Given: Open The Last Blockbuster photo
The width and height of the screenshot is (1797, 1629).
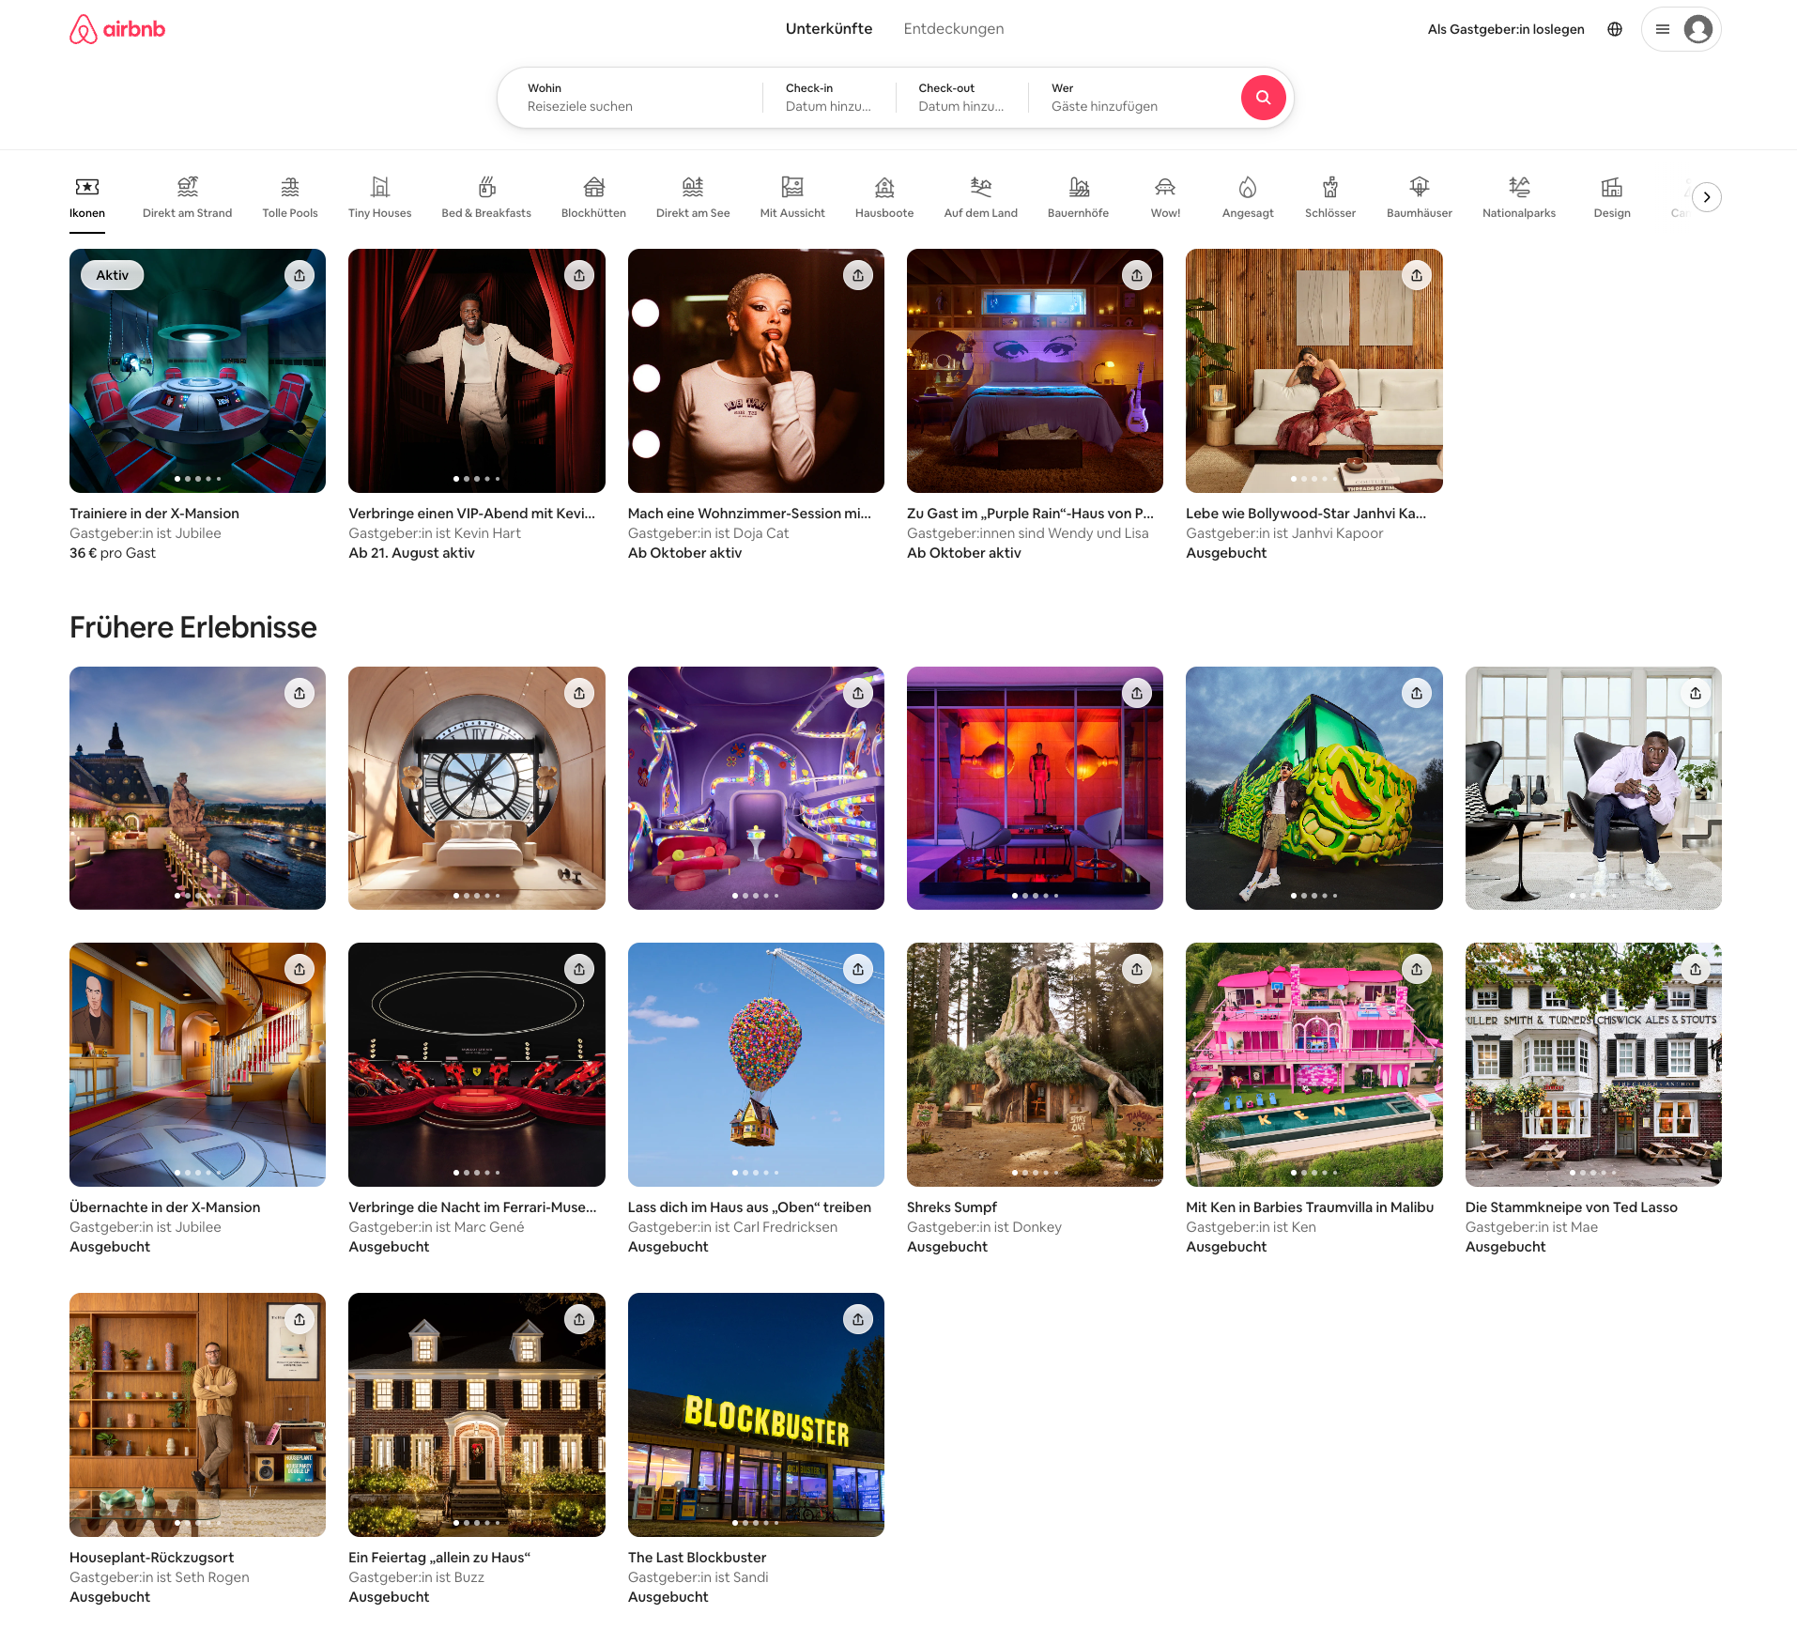Looking at the screenshot, I should point(755,1414).
